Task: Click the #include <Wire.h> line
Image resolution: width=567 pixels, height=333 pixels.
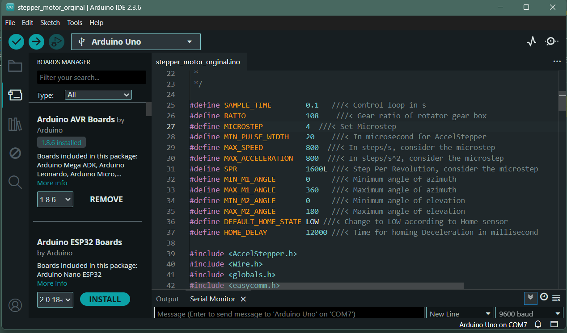Action: click(226, 264)
